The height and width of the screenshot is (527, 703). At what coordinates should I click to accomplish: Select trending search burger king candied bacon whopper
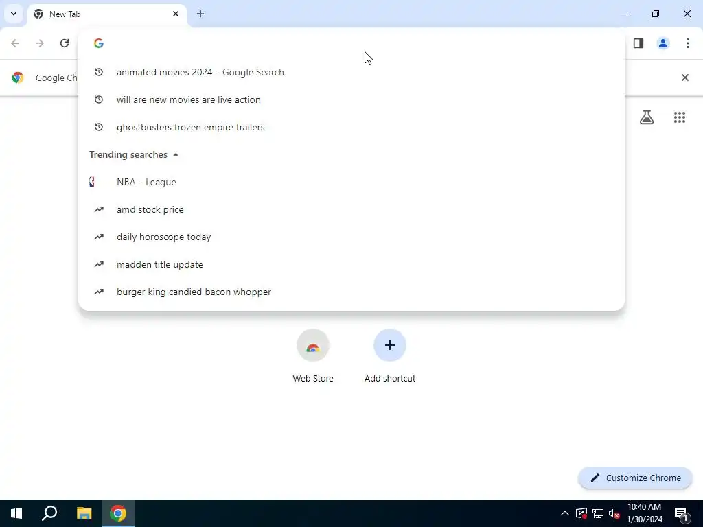point(351,292)
